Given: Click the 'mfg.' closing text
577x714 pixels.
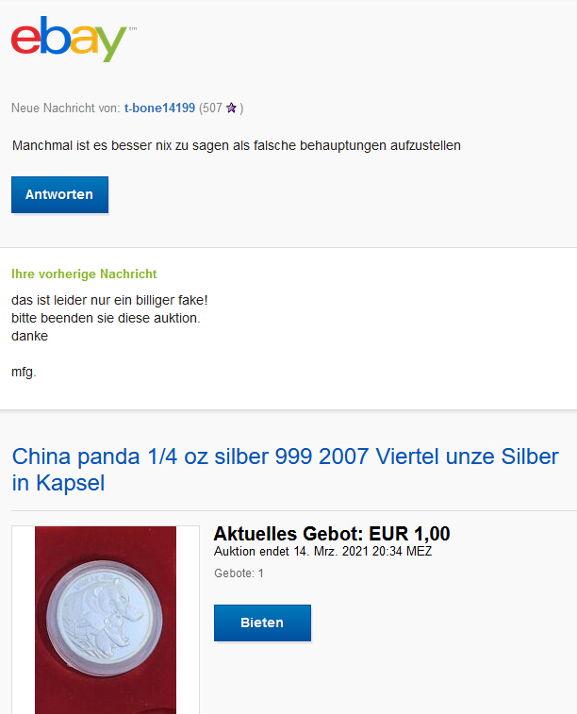Looking at the screenshot, I should (24, 372).
